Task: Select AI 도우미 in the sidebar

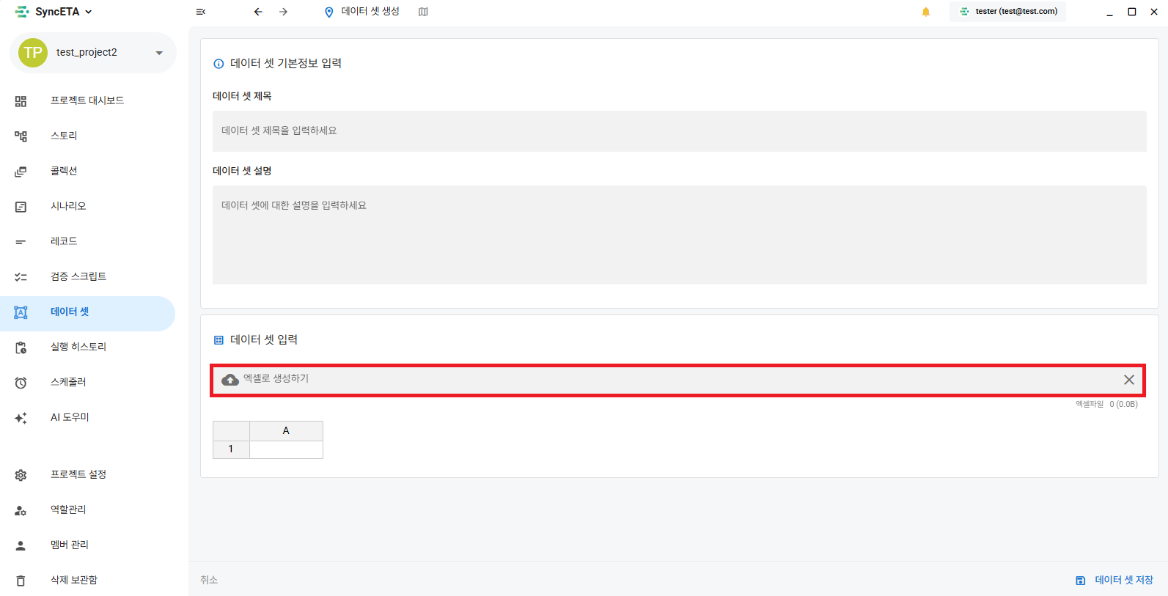Action: (x=70, y=417)
